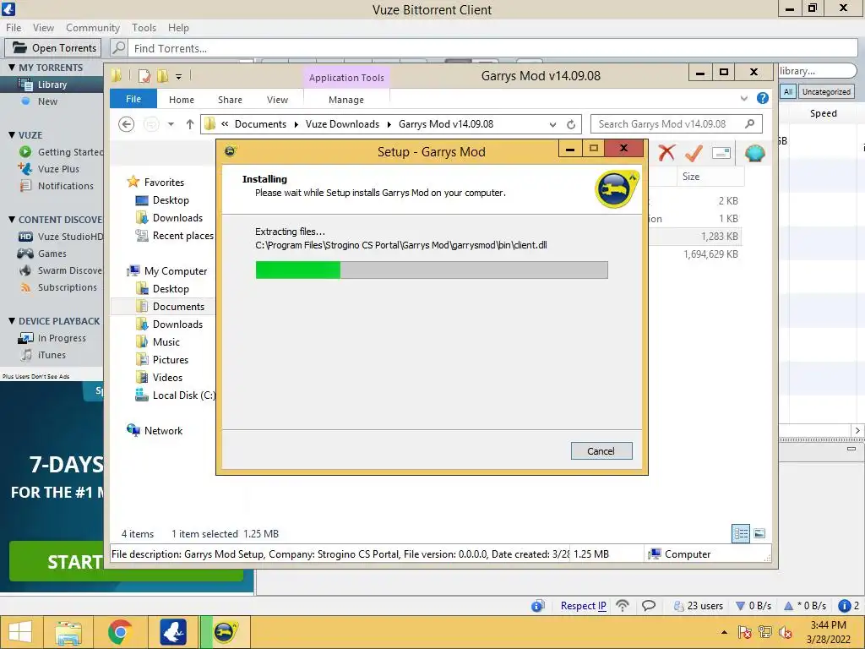
Task: Open the Windows Start button
Action: click(20, 632)
